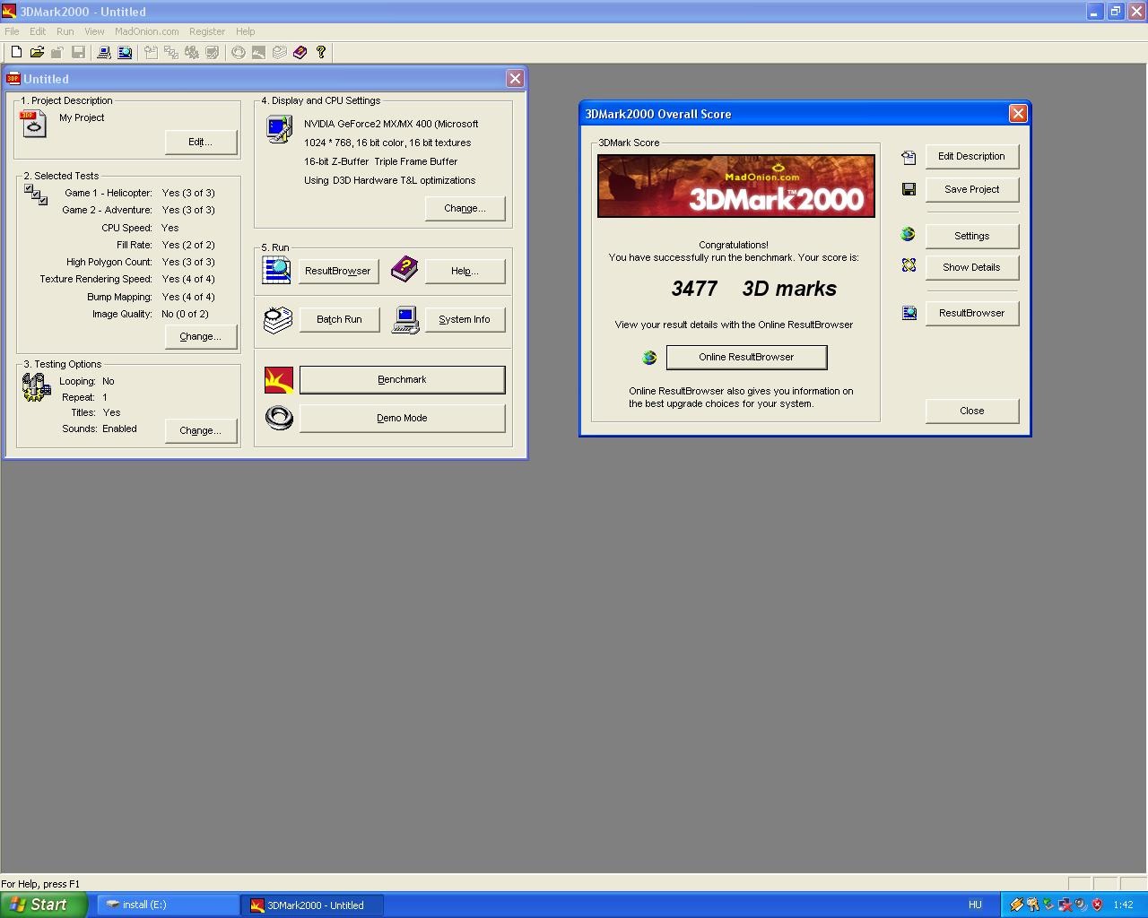This screenshot has width=1148, height=918.
Task: Click the icon beside Show Details
Action: coord(909,265)
